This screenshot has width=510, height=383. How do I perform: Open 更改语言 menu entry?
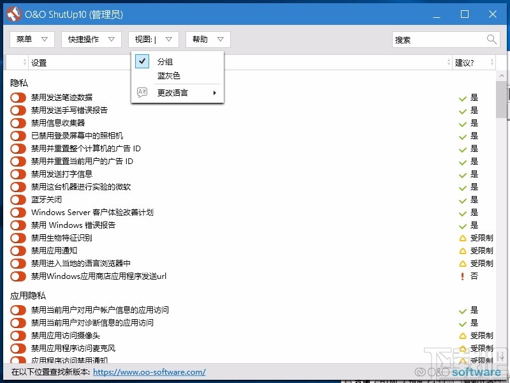point(178,93)
